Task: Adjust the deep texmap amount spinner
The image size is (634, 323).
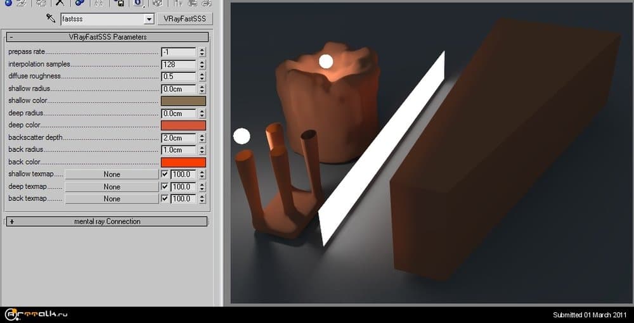Action: 202,187
